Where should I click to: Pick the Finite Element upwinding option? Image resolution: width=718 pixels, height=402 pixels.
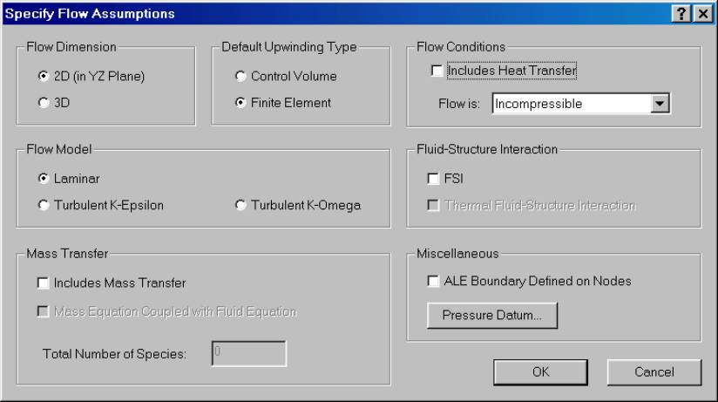[x=239, y=102]
